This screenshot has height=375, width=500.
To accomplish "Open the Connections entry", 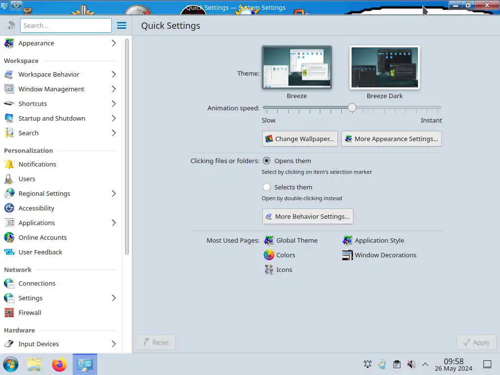I will [61, 284].
